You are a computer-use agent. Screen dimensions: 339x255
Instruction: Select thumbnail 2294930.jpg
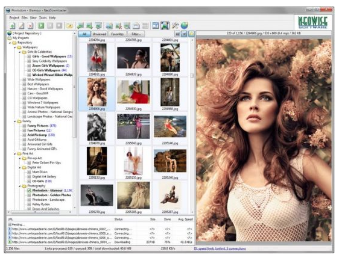(x=133, y=94)
